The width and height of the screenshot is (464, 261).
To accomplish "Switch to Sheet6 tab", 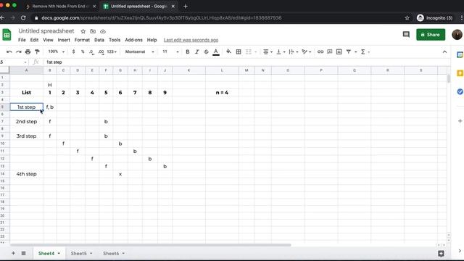I will 111,253.
